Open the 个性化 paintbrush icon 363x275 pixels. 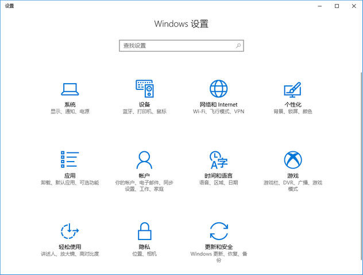pos(292,89)
